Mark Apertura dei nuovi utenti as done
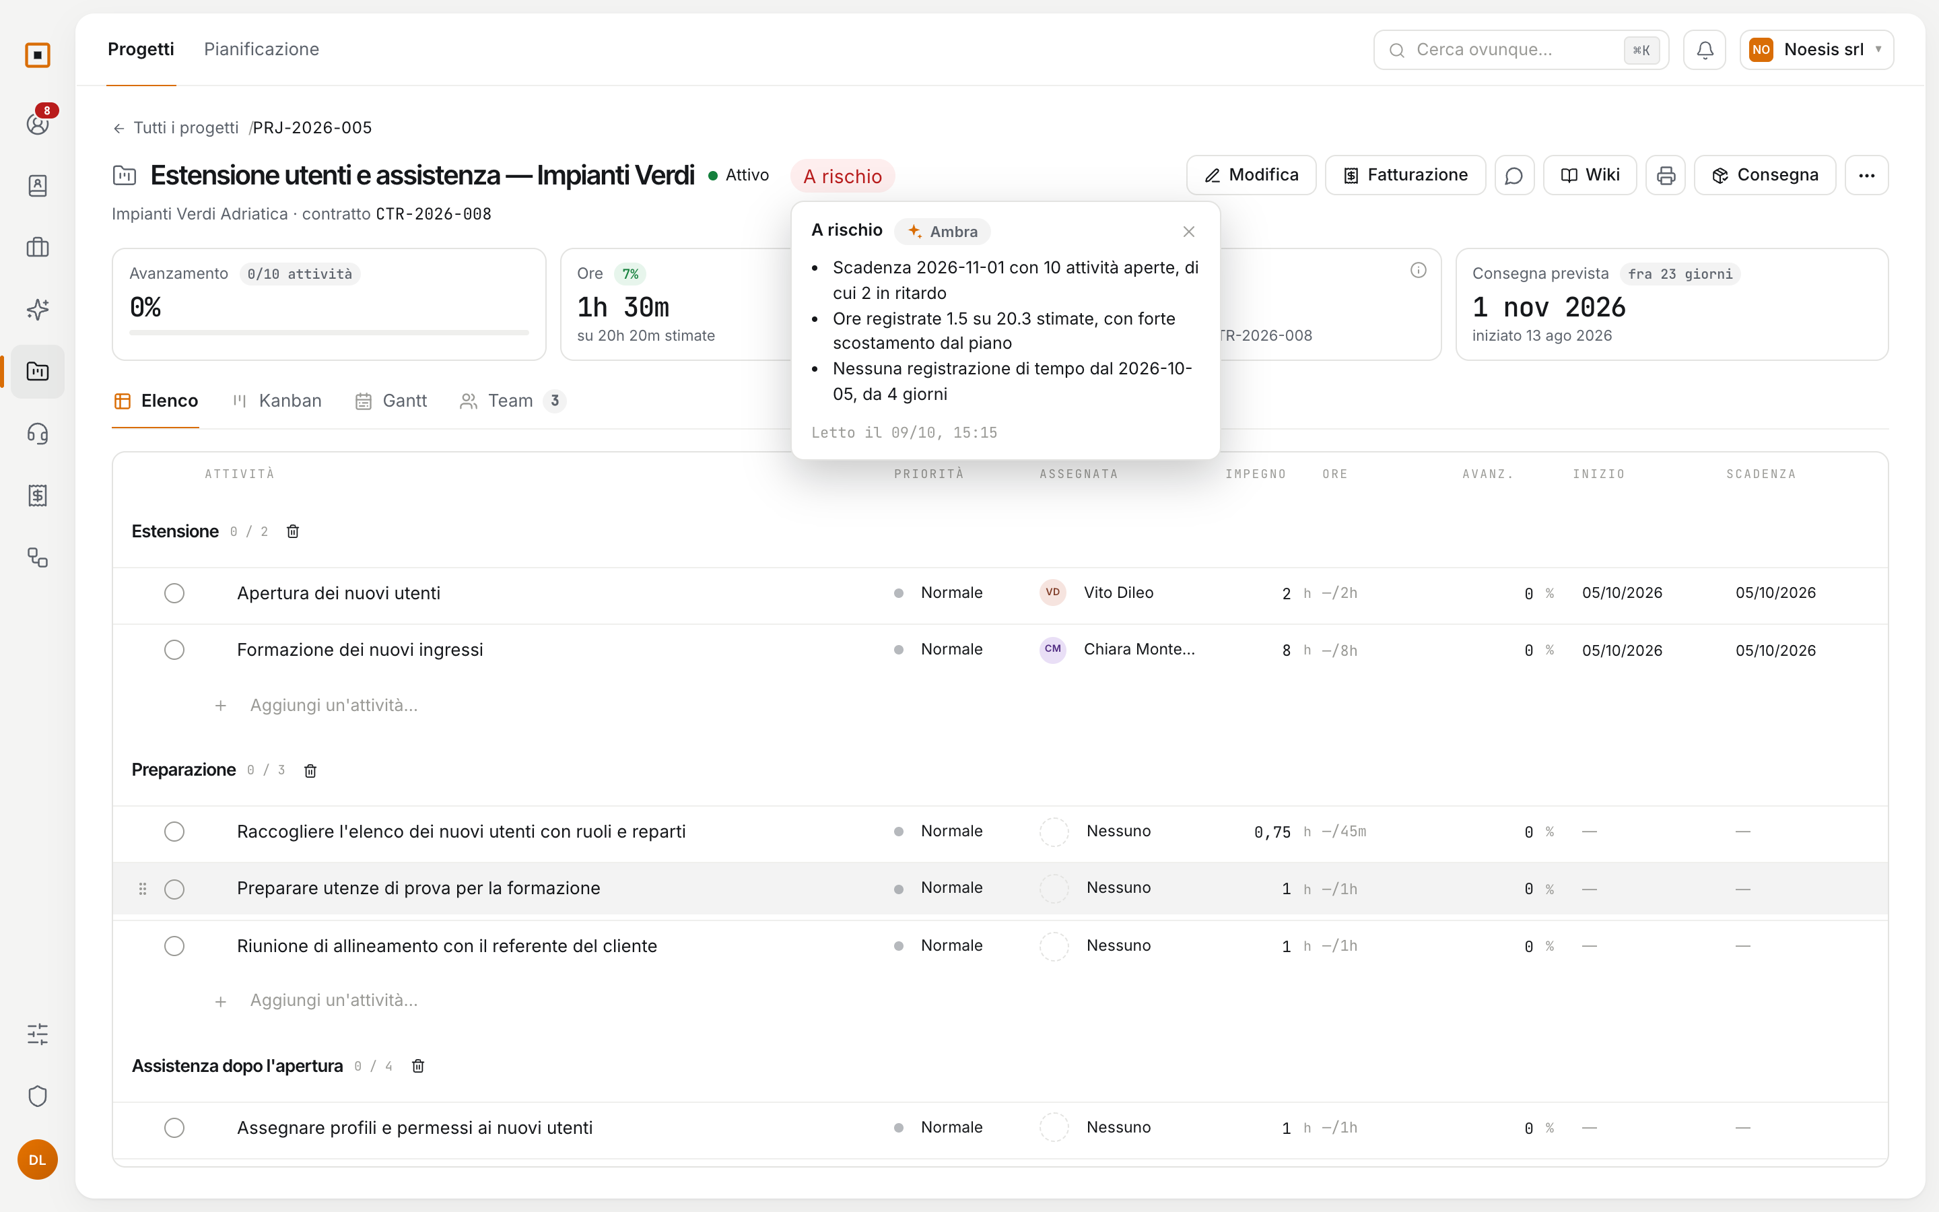The height and width of the screenshot is (1212, 1939). [x=174, y=593]
